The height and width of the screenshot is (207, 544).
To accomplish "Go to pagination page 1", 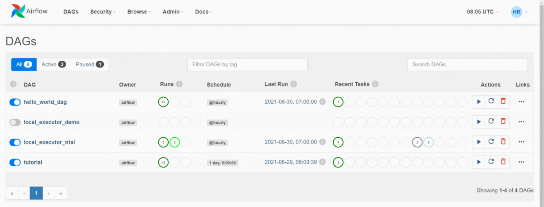I will [x=36, y=193].
